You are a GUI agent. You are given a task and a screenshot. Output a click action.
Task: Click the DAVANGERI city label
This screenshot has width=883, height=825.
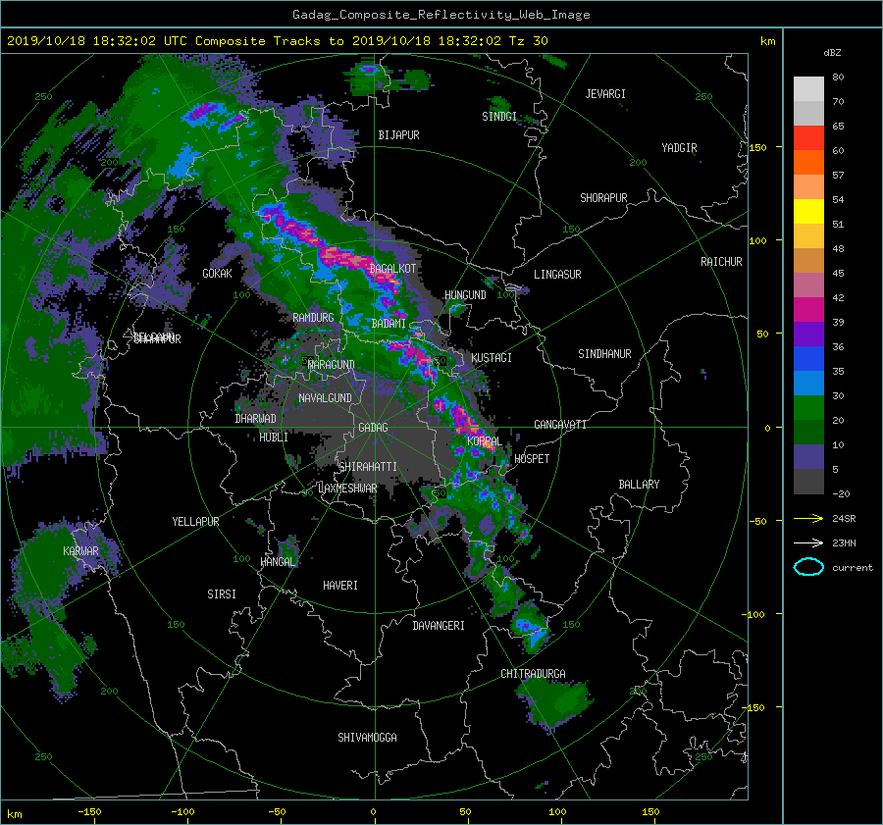pyautogui.click(x=439, y=626)
